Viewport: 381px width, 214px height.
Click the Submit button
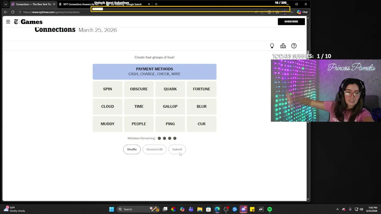click(177, 149)
